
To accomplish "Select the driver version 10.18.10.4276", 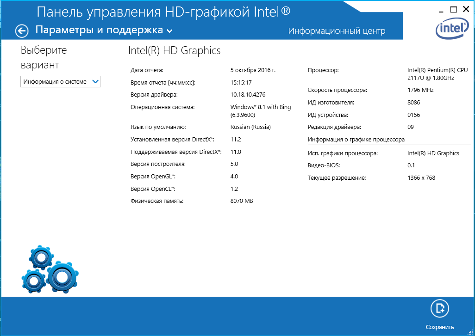I will 248,95.
